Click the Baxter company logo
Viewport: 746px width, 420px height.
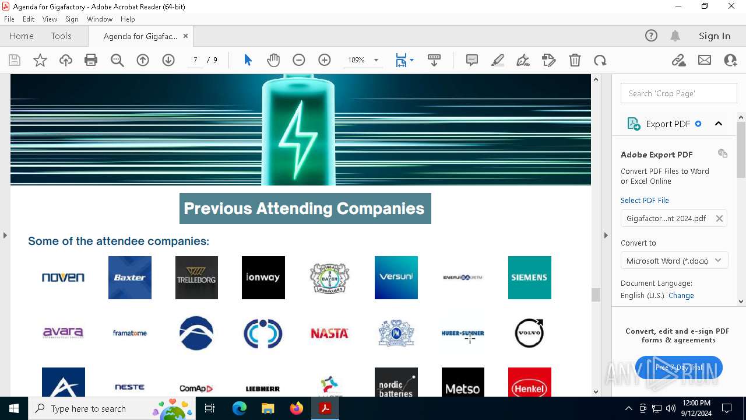[x=130, y=278]
